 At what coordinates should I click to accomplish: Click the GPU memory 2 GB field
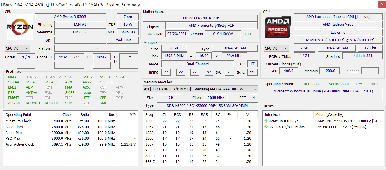click(304, 49)
